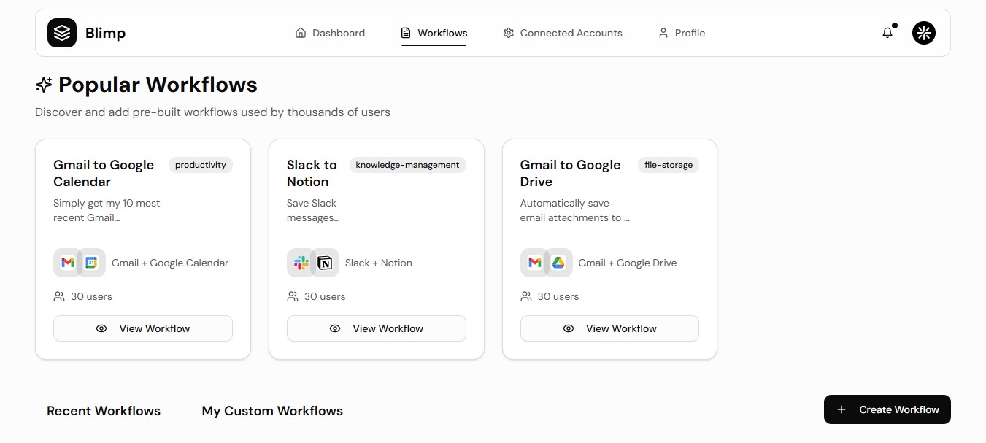Open Connected Accounts page

click(x=563, y=33)
